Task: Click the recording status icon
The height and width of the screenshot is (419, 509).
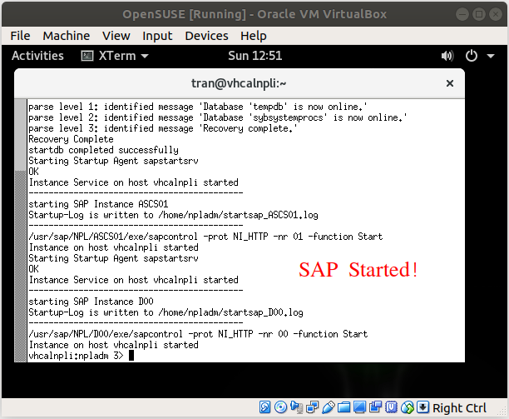Action: click(376, 407)
